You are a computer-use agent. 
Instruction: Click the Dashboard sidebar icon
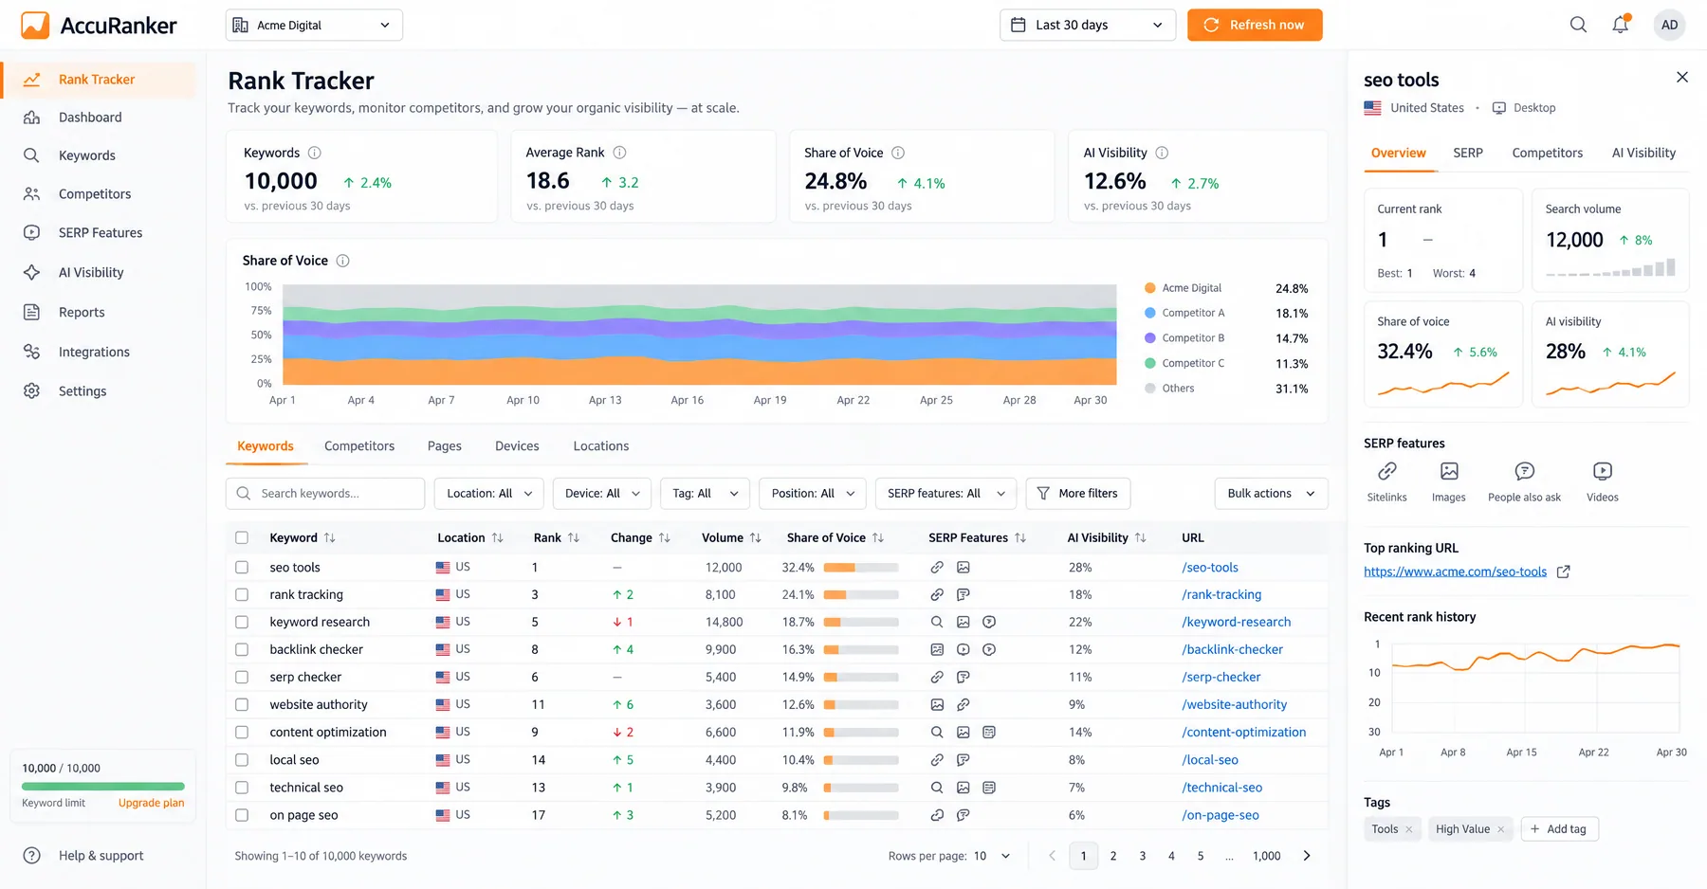click(x=31, y=118)
